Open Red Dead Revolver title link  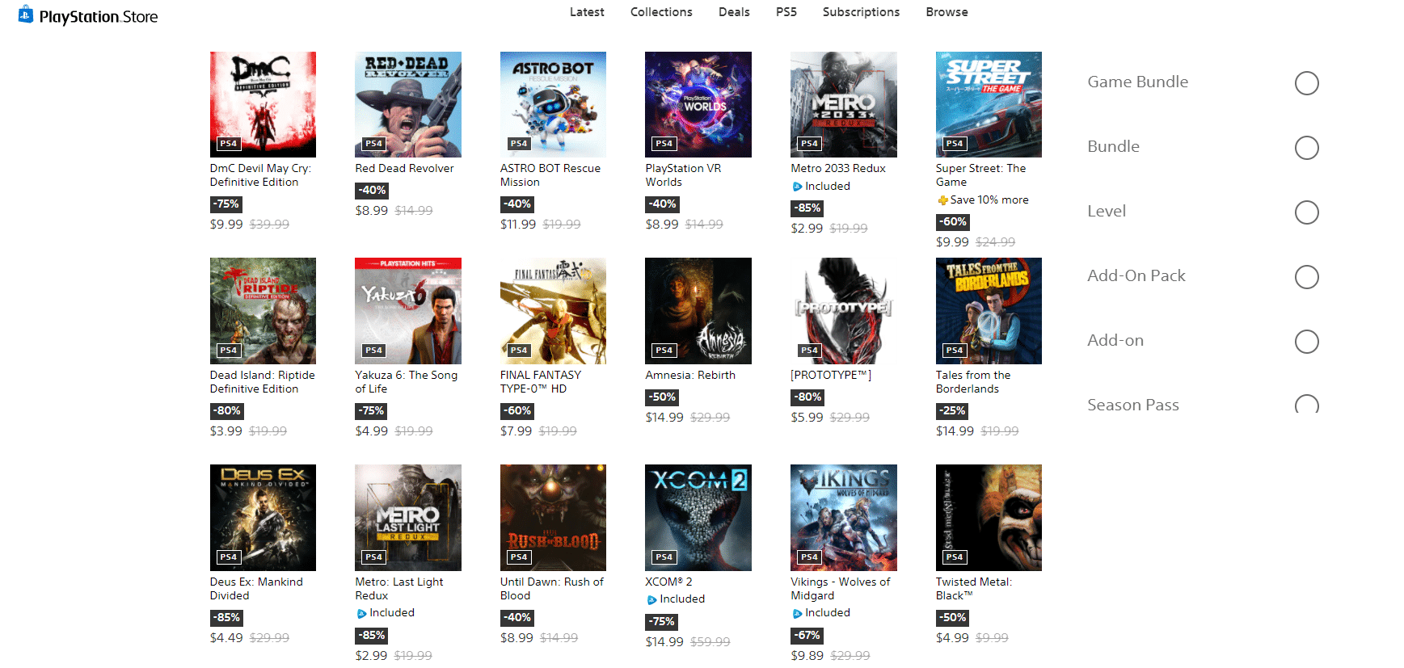click(x=404, y=169)
